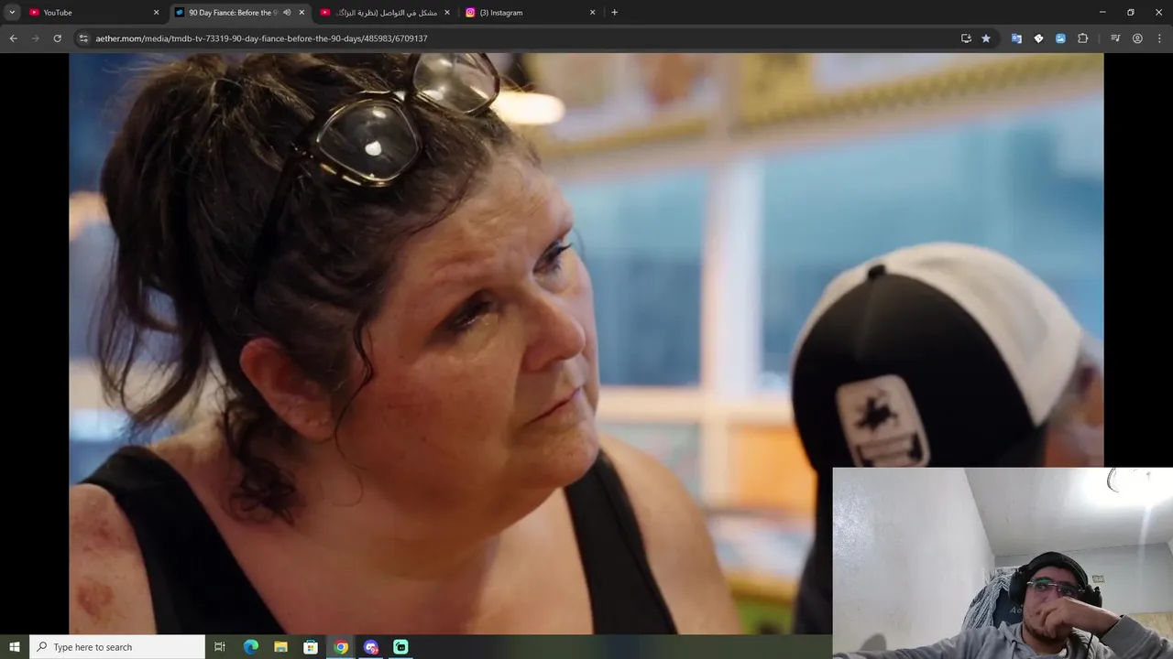Image resolution: width=1173 pixels, height=659 pixels.
Task: Open File Explorer from the taskbar
Action: [x=280, y=647]
